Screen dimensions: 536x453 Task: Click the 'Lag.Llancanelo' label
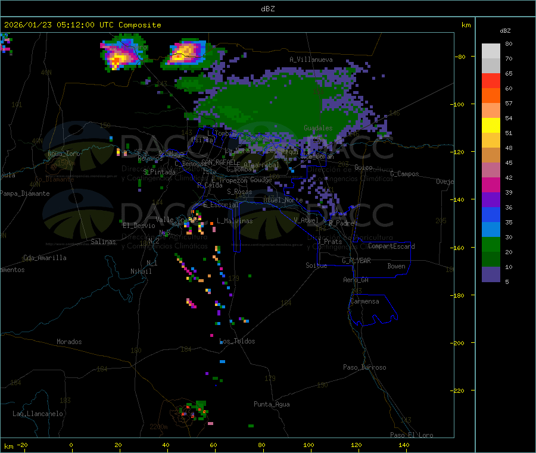(x=38, y=414)
